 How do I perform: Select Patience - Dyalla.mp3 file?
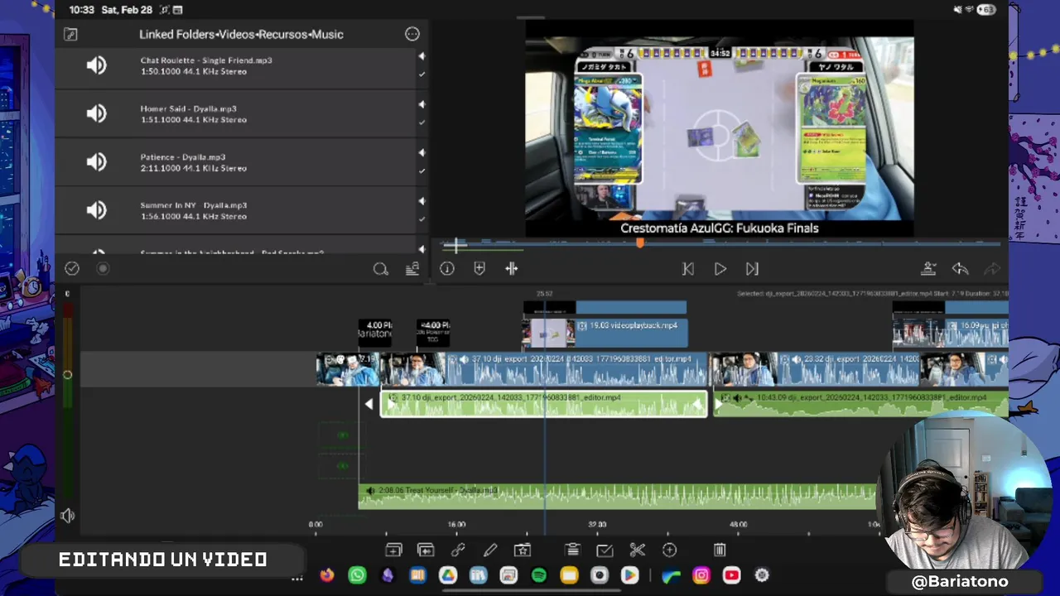(x=183, y=156)
